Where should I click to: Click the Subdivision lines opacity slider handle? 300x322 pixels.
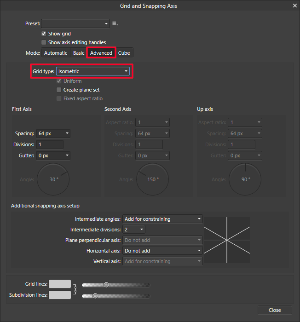[95, 296]
